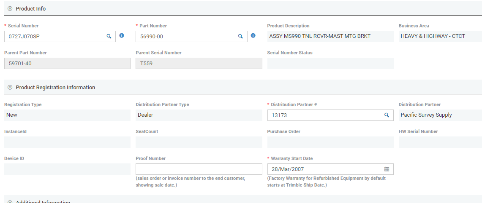This screenshot has height=203, width=482.
Task: Click the Distribution Partner # search icon
Action: click(387, 115)
